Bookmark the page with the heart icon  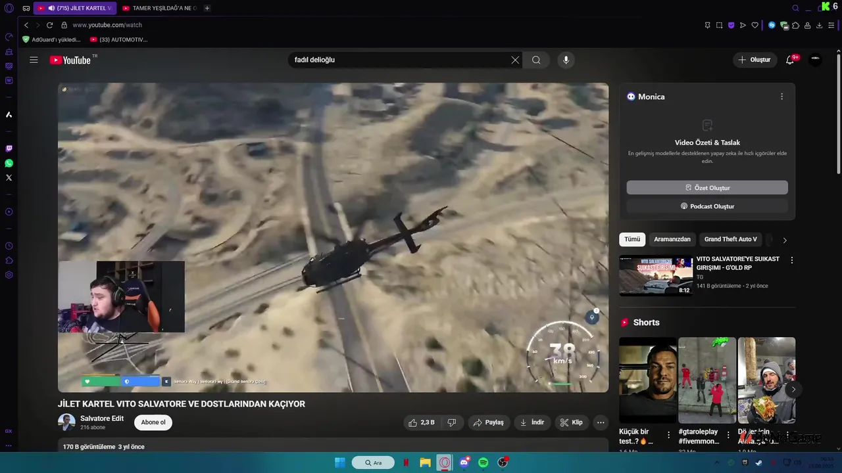coord(755,25)
